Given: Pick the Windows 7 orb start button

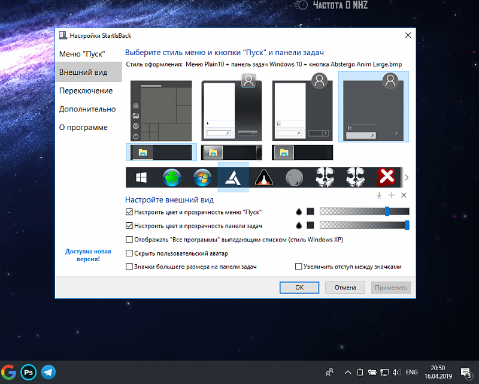Looking at the screenshot, I should [x=202, y=177].
